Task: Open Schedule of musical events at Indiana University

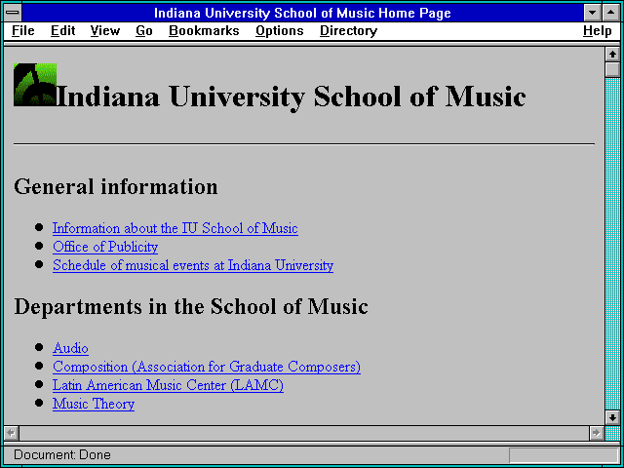Action: 193,265
